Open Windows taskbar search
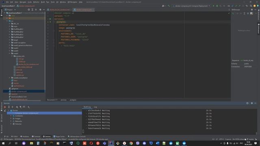The height and width of the screenshot is (146, 260). (x=10, y=143)
